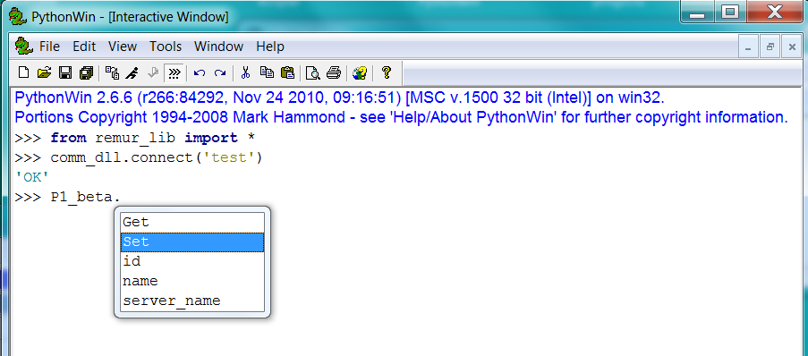
Task: Run script using the running man icon
Action: tap(132, 72)
